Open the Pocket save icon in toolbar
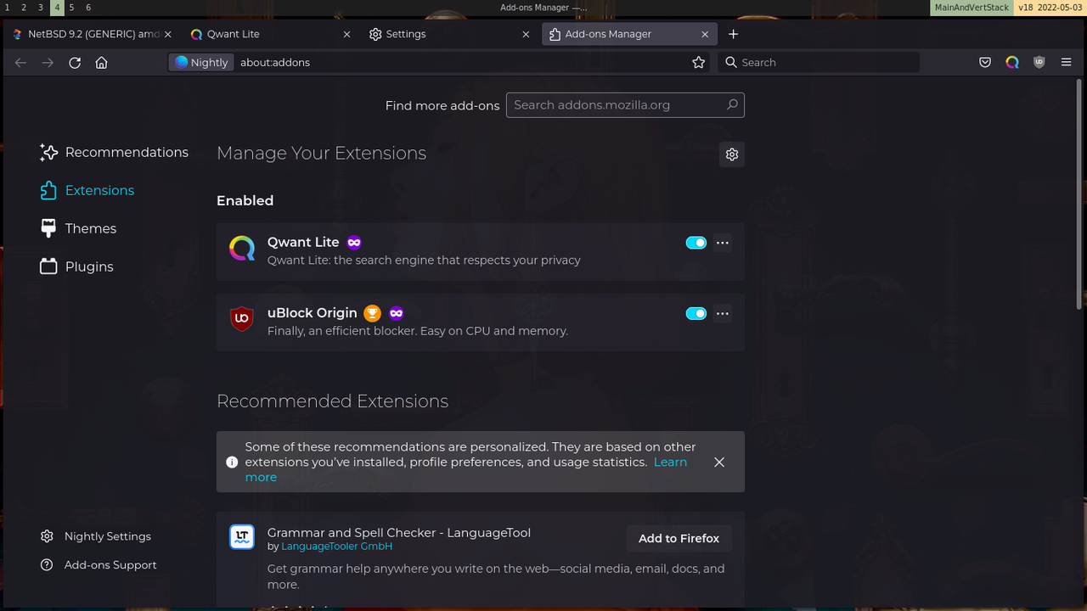1087x611 pixels. 985,62
